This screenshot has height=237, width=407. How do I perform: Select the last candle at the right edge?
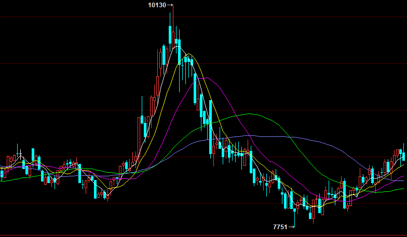[x=403, y=155]
